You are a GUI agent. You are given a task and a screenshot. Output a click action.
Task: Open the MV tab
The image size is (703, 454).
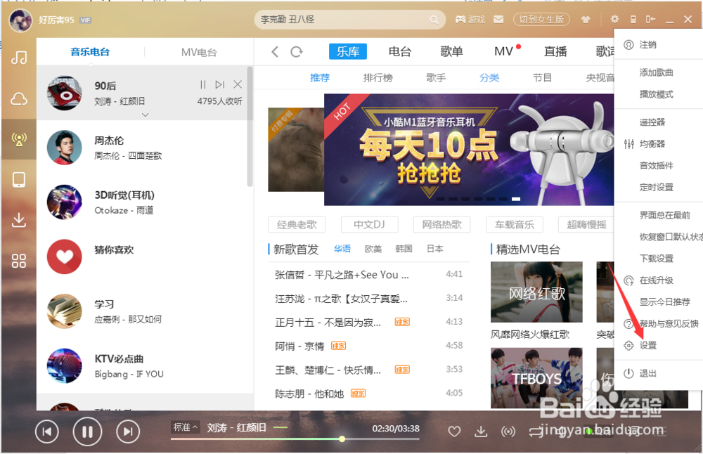(504, 51)
